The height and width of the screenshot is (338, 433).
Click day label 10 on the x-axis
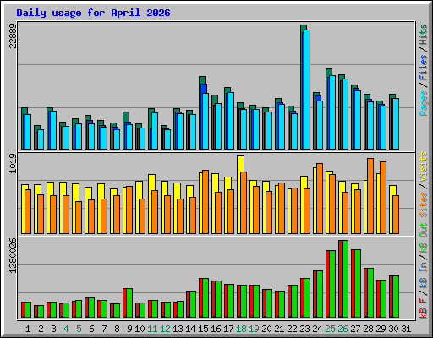pos(140,329)
